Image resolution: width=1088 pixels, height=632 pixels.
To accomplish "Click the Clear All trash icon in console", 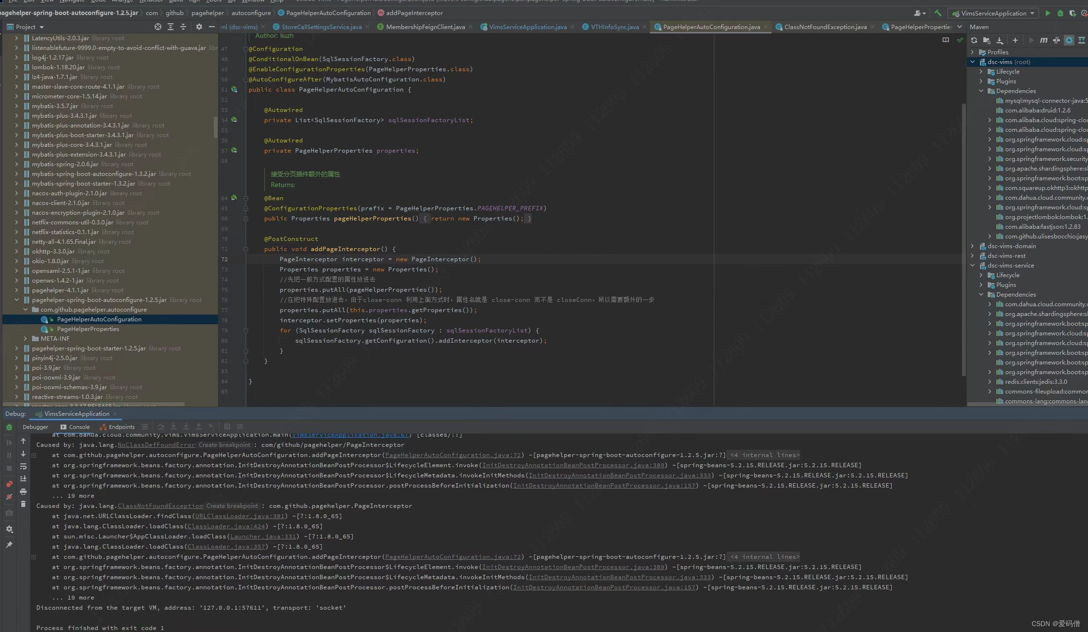I will [x=23, y=504].
